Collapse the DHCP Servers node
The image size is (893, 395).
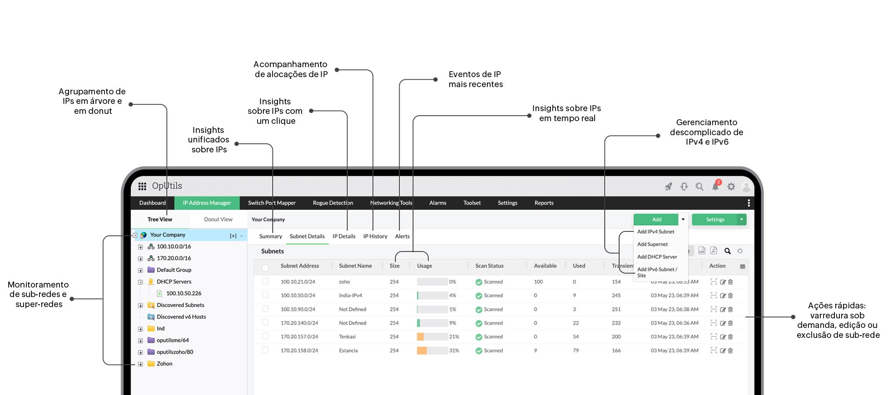point(140,282)
